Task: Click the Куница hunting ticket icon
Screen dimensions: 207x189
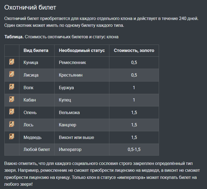Action: tap(12, 62)
